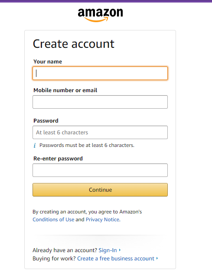Image resolution: width=212 pixels, height=273 pixels.
Task: Open Create a free business account link
Action: pos(116,258)
